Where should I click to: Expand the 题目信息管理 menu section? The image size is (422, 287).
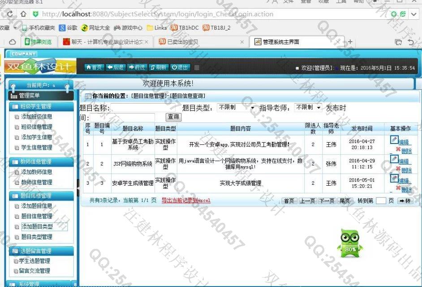[x=42, y=196]
